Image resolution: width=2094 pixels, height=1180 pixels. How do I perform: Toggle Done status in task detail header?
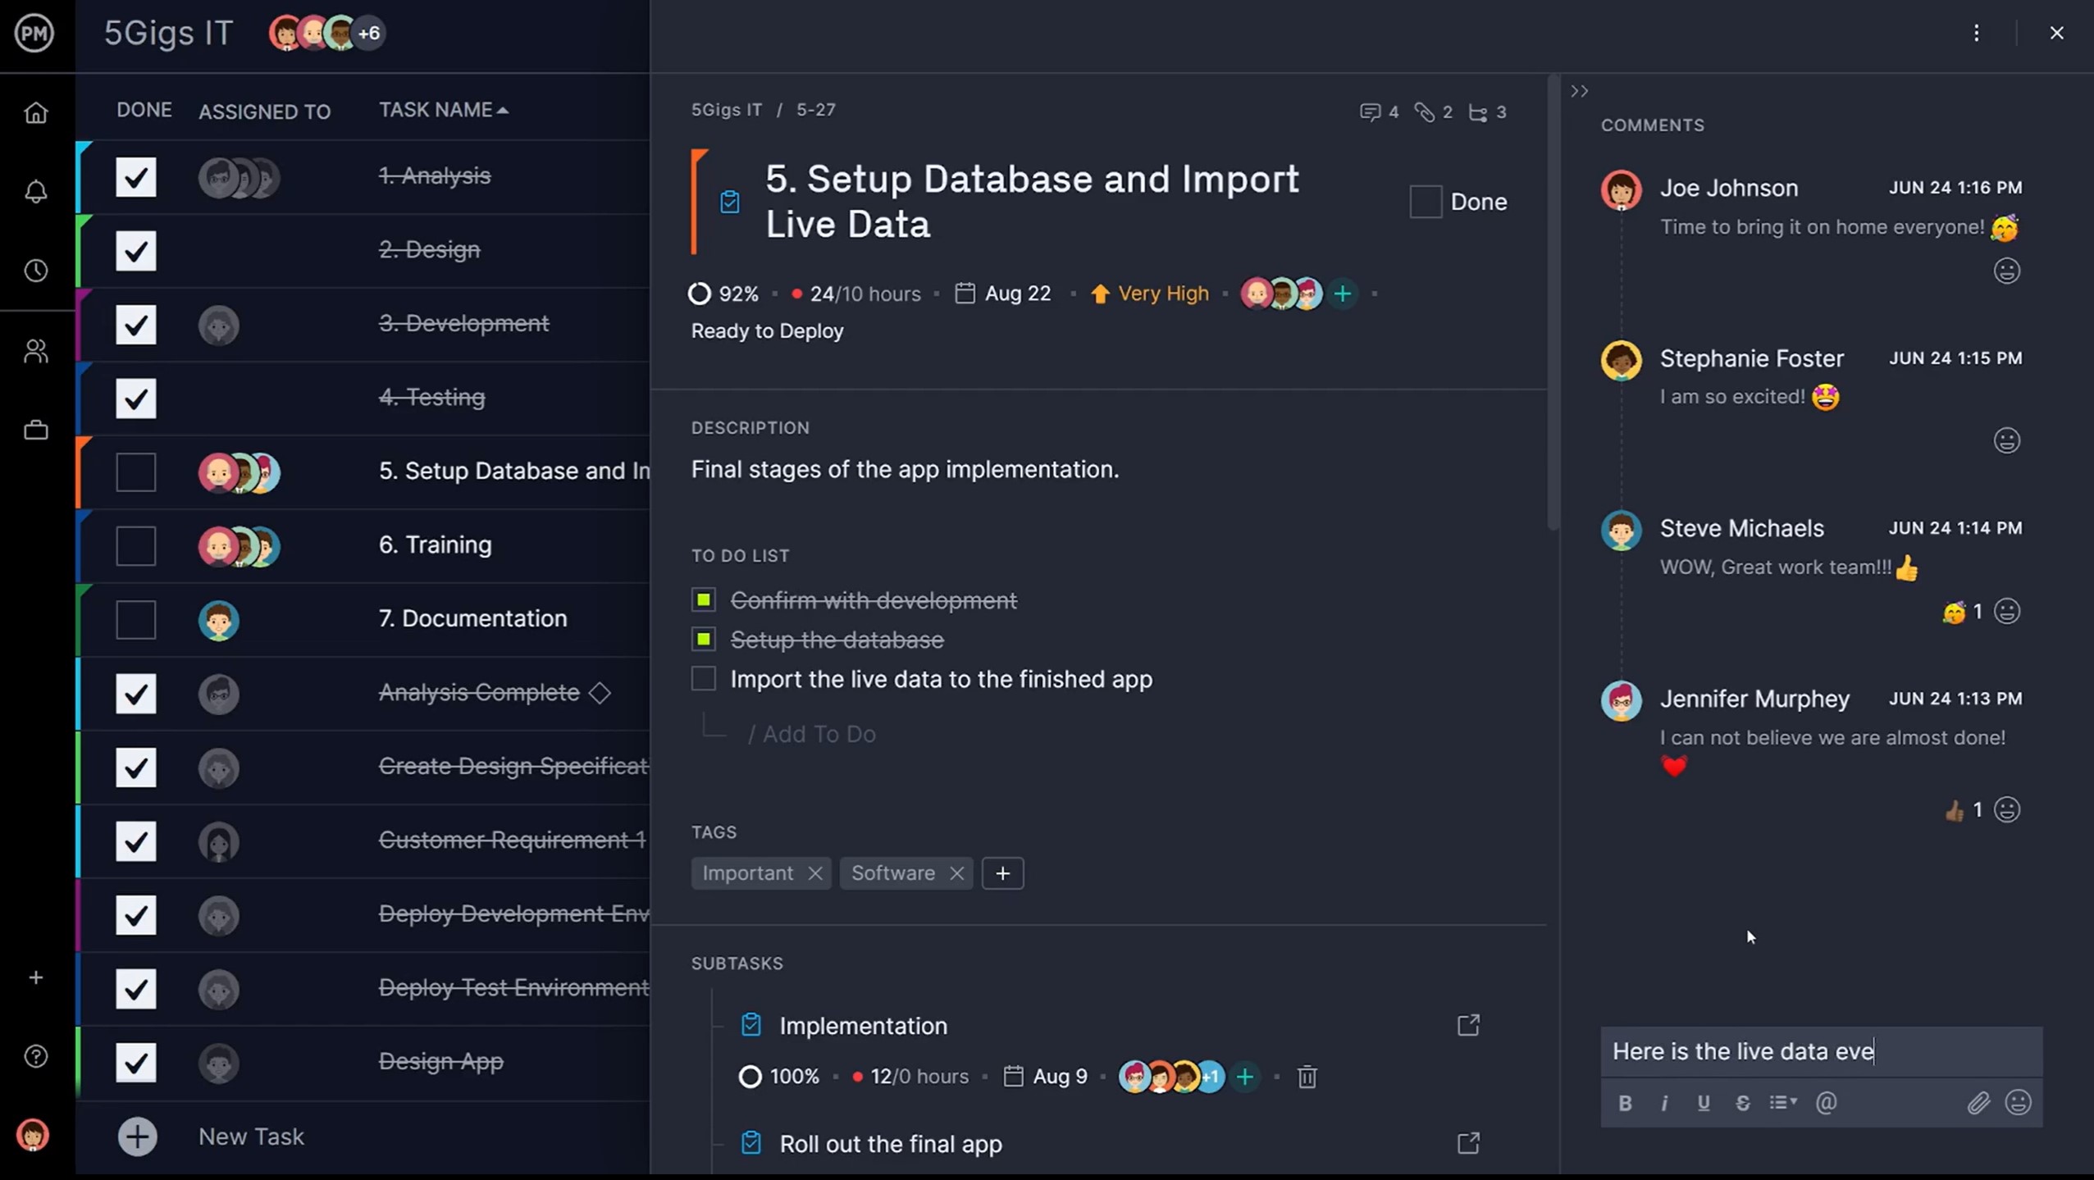tap(1426, 201)
